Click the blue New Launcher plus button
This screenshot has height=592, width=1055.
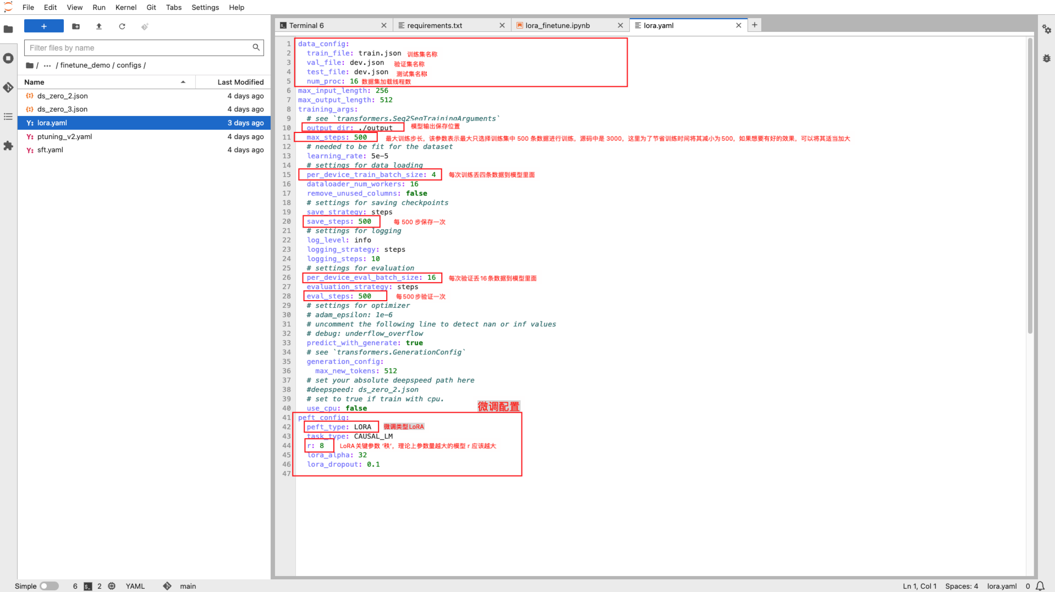coord(44,26)
